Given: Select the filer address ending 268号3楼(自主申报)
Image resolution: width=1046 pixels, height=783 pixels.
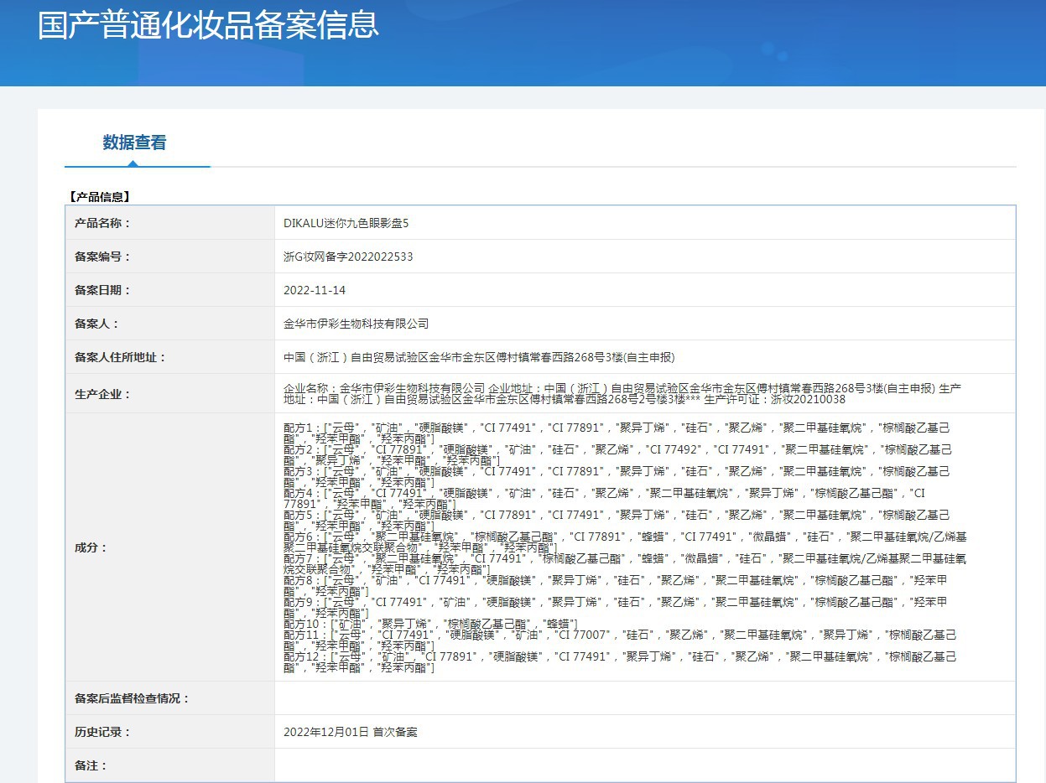Looking at the screenshot, I should [x=479, y=357].
